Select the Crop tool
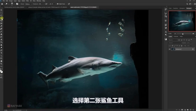The width and height of the screenshot is (196, 111). click(1, 20)
